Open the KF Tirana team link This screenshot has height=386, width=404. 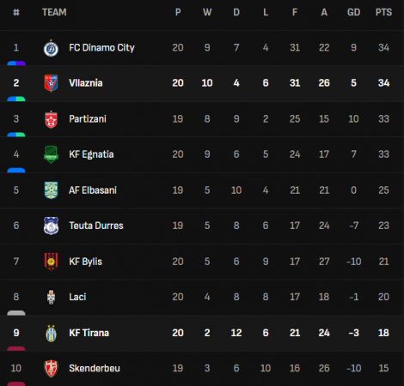click(x=89, y=333)
